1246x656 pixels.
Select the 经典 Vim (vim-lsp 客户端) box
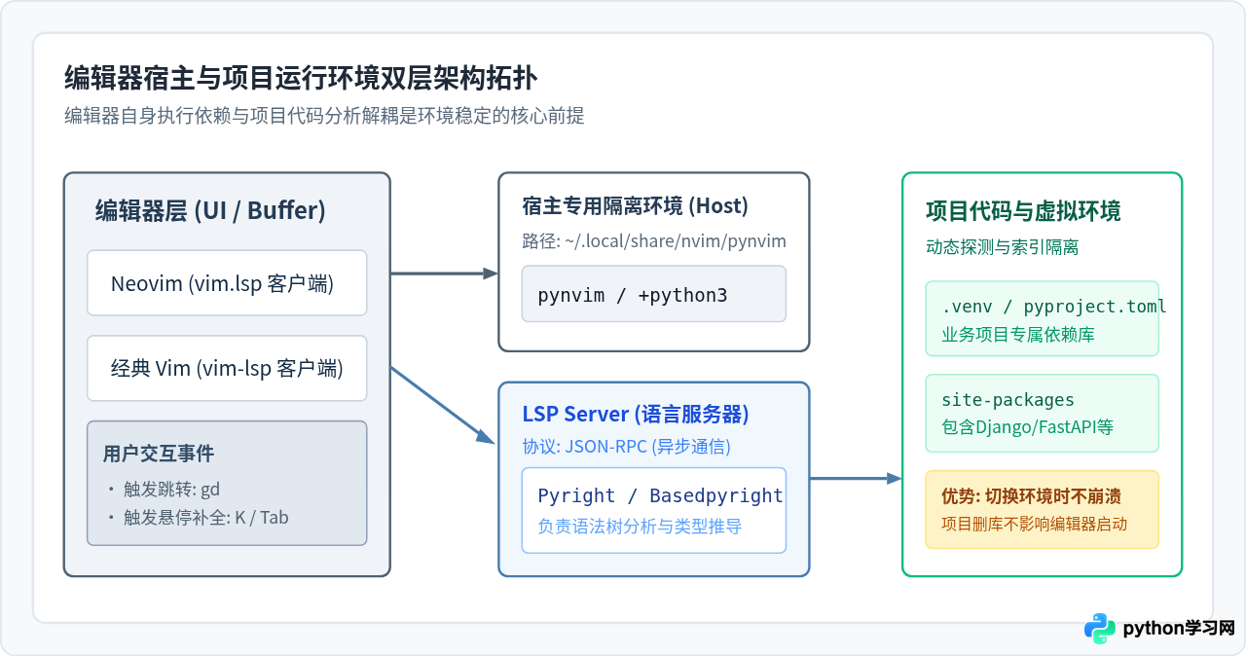point(227,368)
